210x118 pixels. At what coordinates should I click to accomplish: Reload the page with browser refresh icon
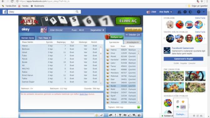click(12, 1)
